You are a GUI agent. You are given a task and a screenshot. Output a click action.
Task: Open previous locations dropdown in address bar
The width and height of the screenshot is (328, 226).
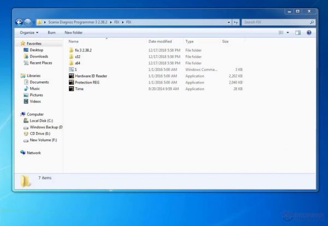point(229,22)
